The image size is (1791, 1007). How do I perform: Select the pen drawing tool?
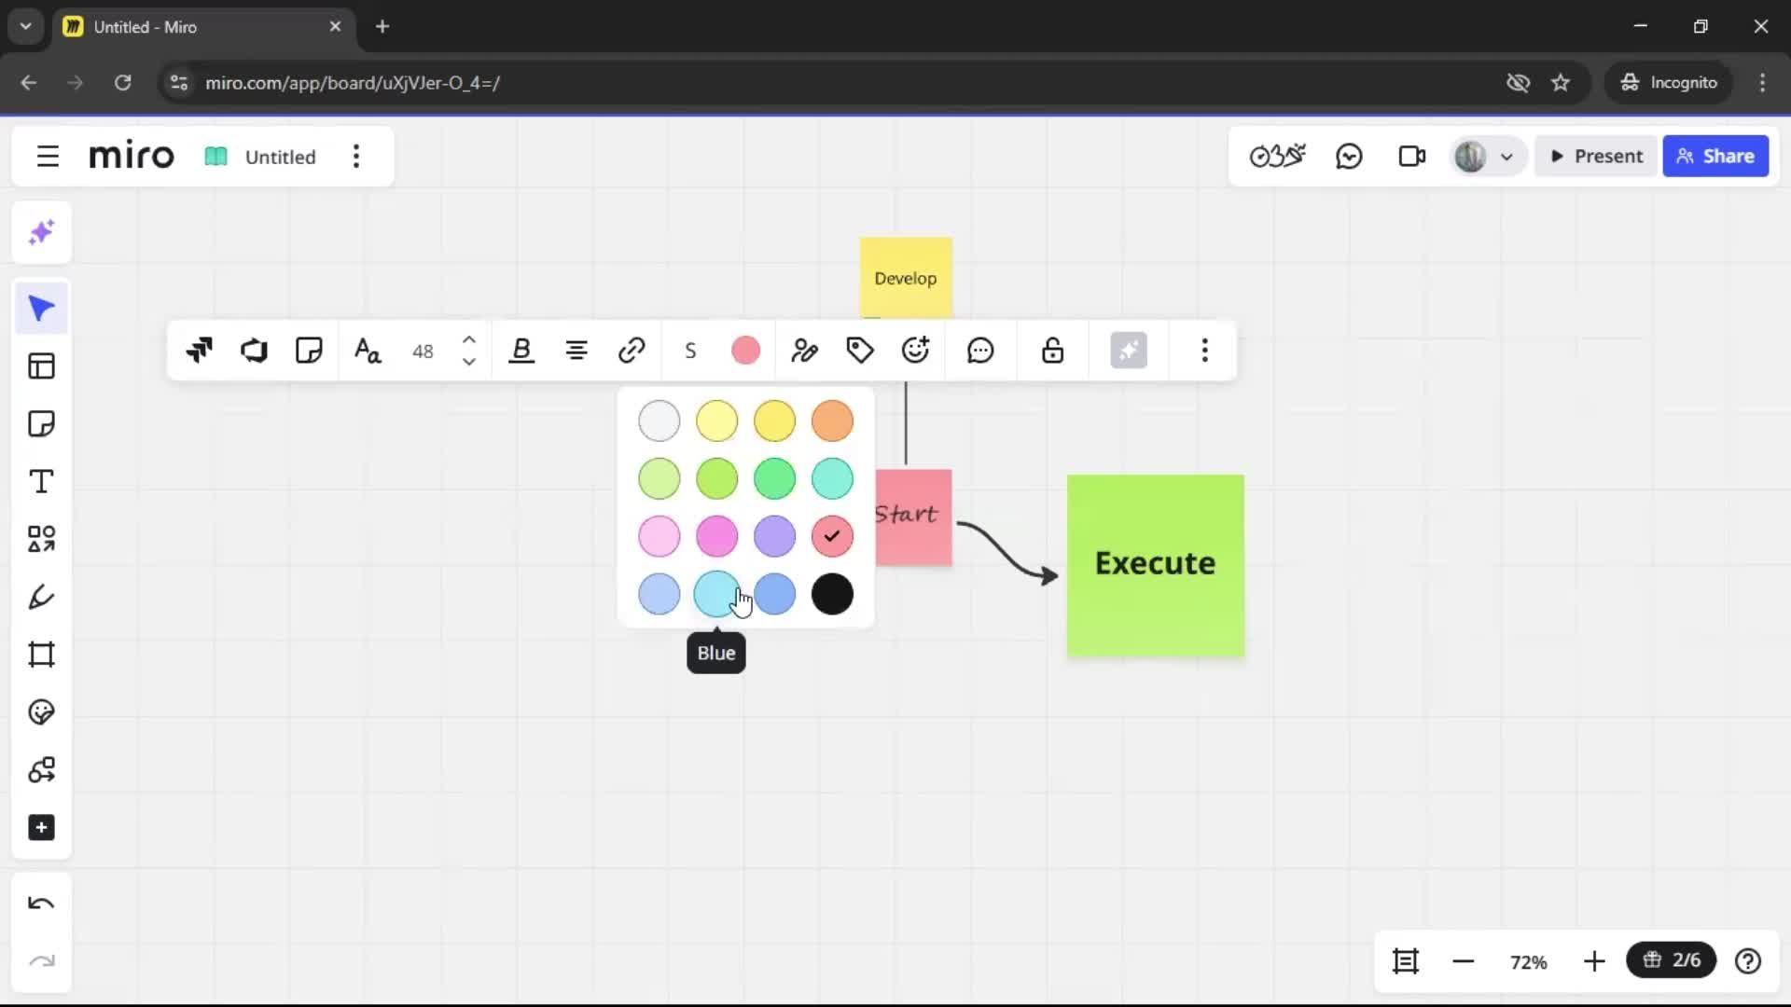[x=41, y=597]
